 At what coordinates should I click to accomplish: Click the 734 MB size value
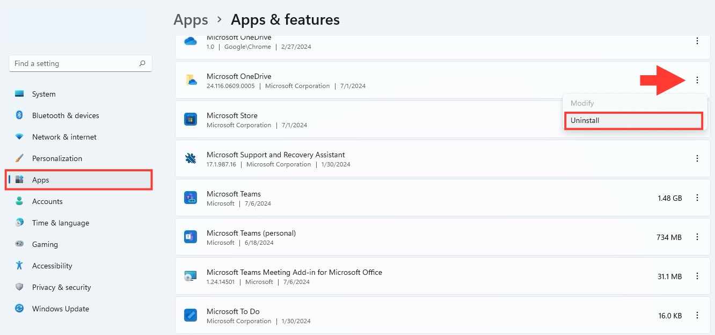[x=669, y=237]
